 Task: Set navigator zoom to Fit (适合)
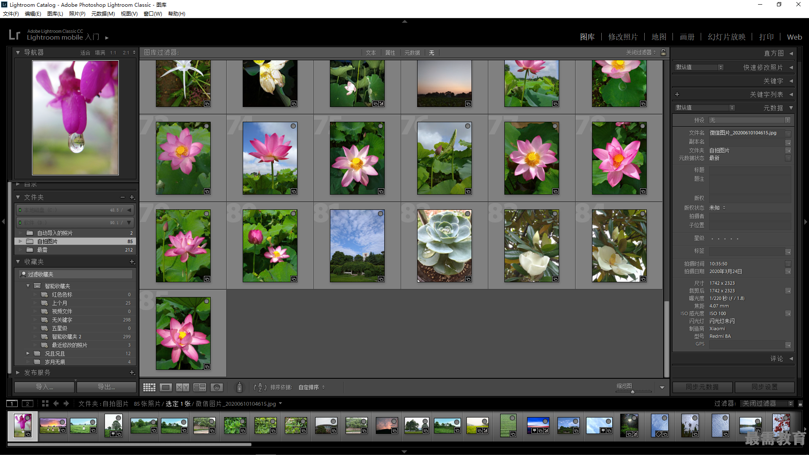pos(85,53)
